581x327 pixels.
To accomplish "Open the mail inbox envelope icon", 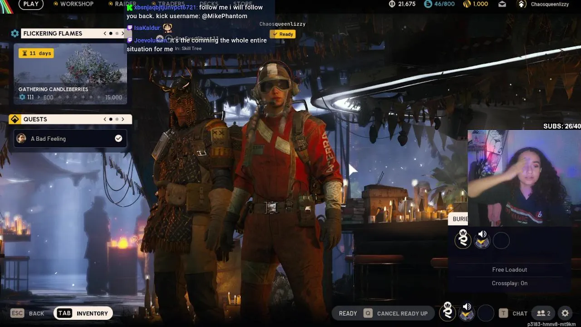I will (502, 4).
